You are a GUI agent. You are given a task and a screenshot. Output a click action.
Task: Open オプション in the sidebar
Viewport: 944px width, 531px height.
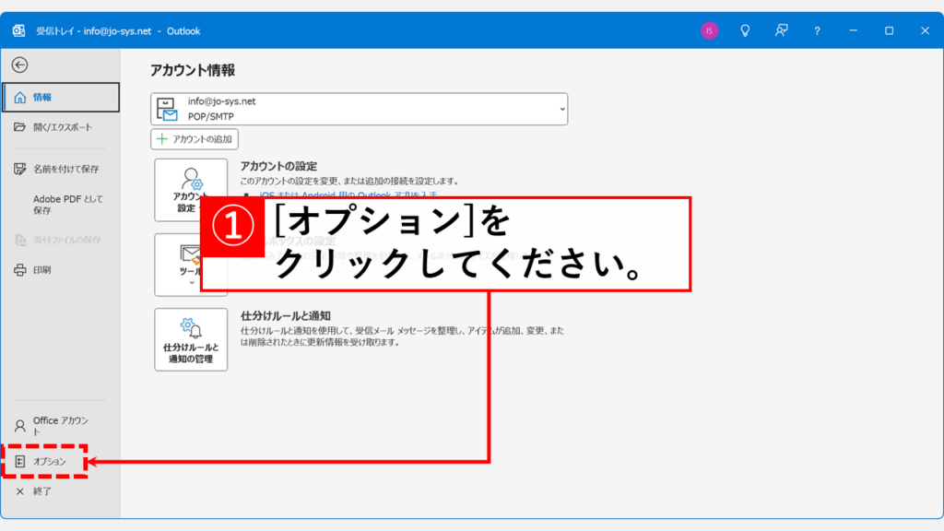click(61, 462)
